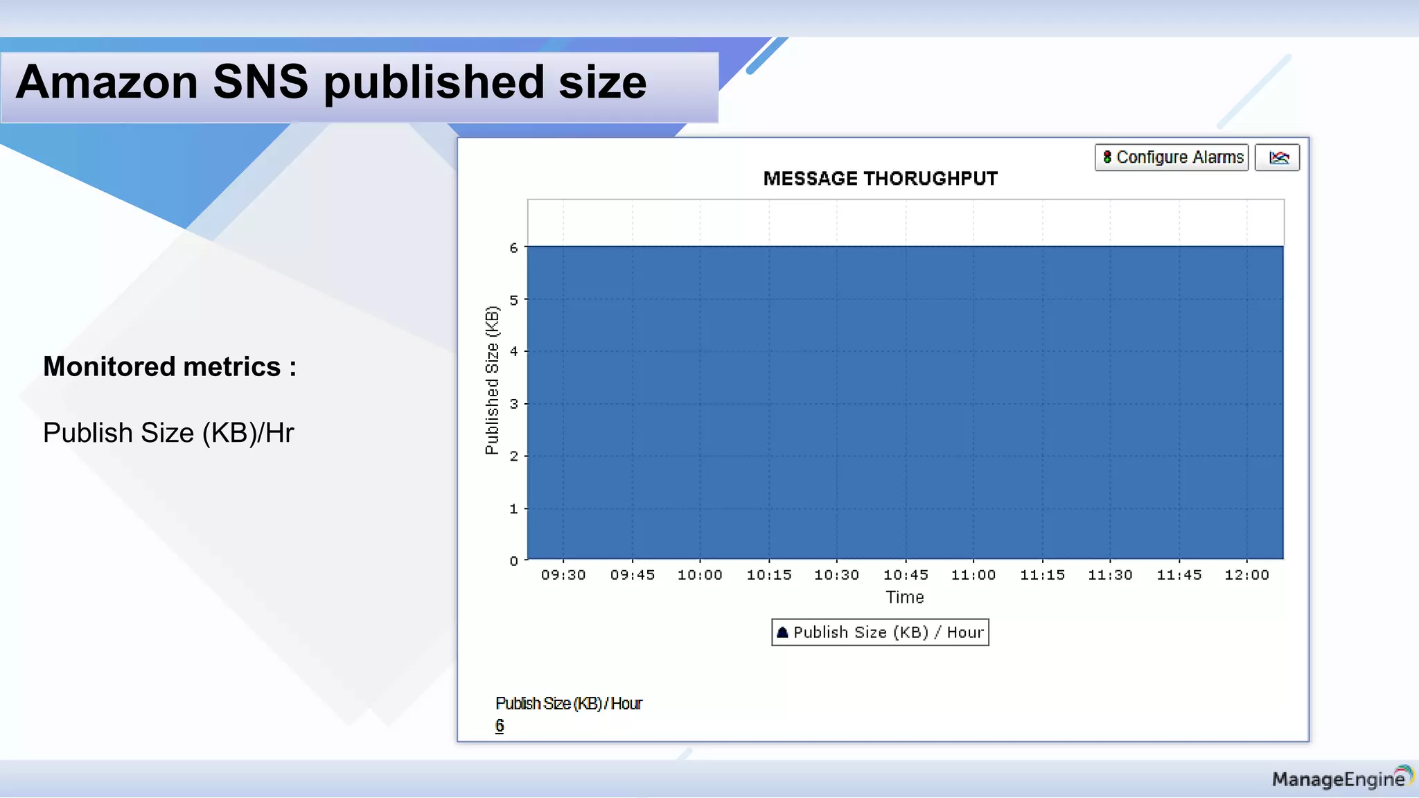The image size is (1419, 798).
Task: Select the Publish Size (KB) / Hour legend entry
Action: click(x=880, y=632)
